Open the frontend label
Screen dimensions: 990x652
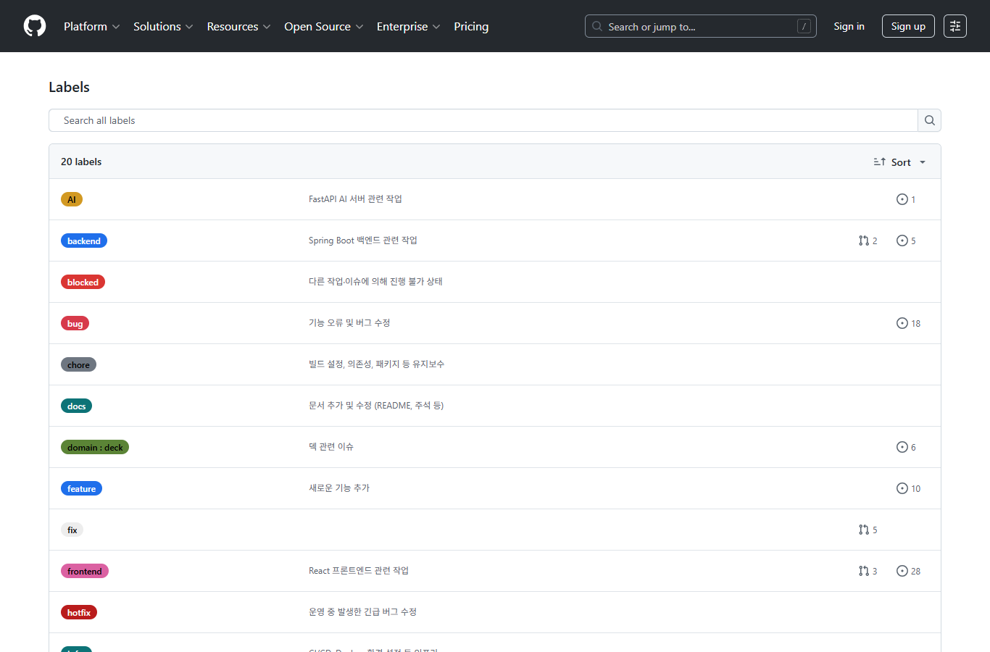[85, 571]
